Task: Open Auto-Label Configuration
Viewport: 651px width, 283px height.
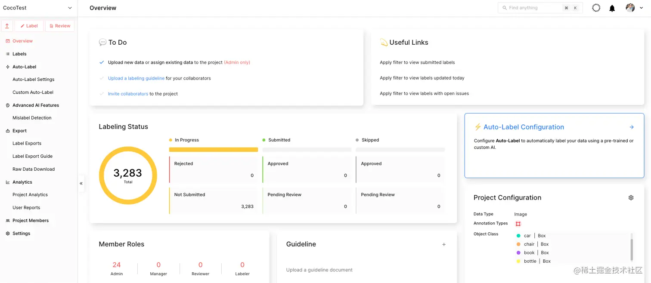Action: [523, 127]
